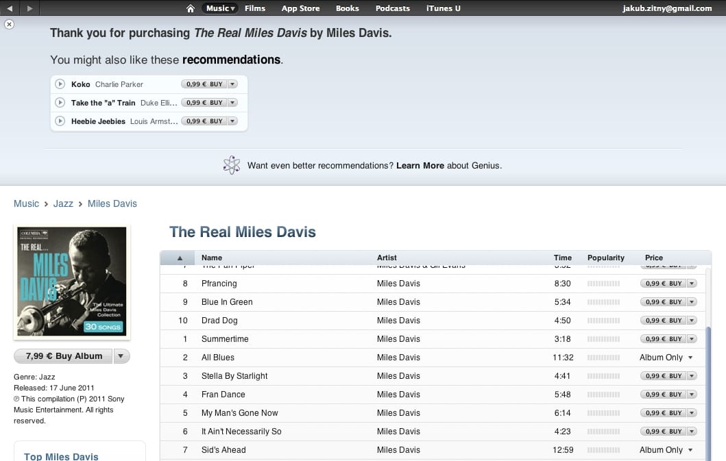This screenshot has height=461, width=726.
Task: Open buy options arrow for Koko
Action: pos(232,84)
